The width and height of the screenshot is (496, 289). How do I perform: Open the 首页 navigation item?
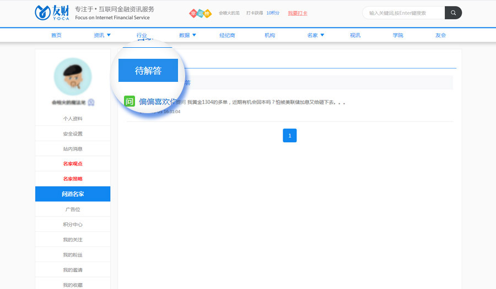pyautogui.click(x=56, y=35)
